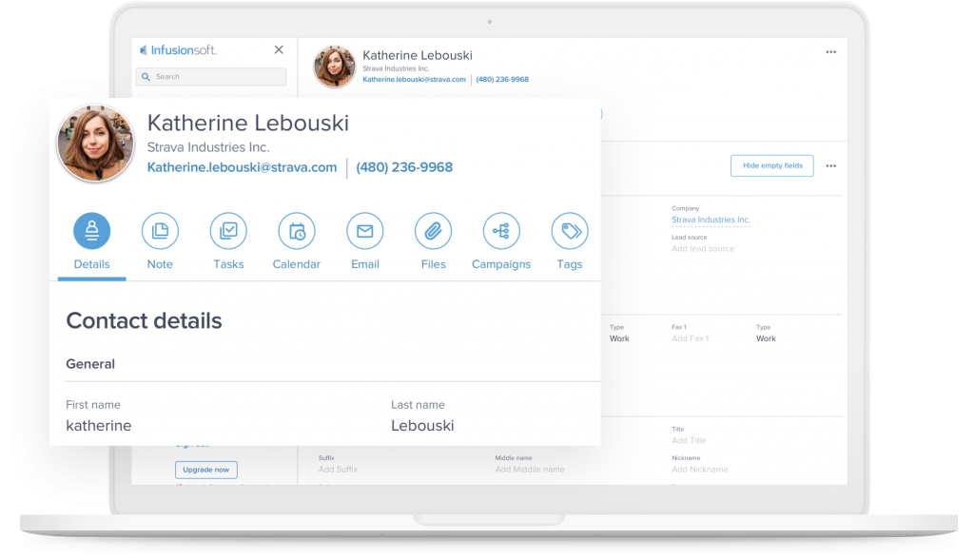This screenshot has width=974, height=558.
Task: Select the Work type to the left of Fax 1
Action: coord(619,339)
